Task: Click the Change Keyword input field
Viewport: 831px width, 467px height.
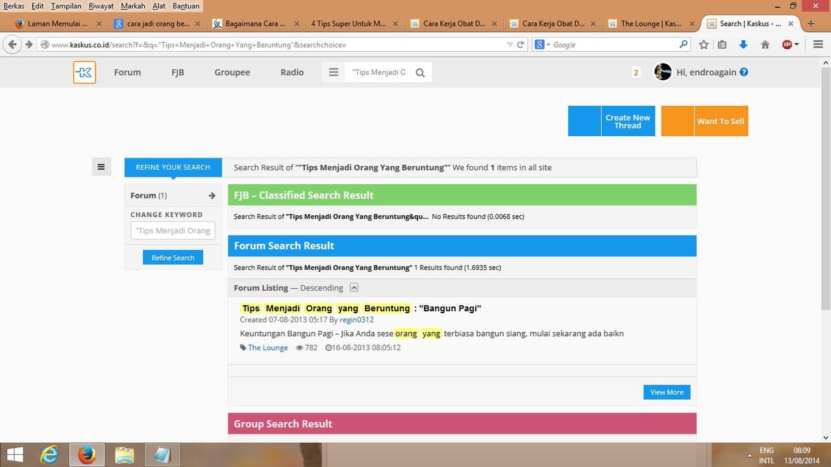Action: click(x=173, y=230)
